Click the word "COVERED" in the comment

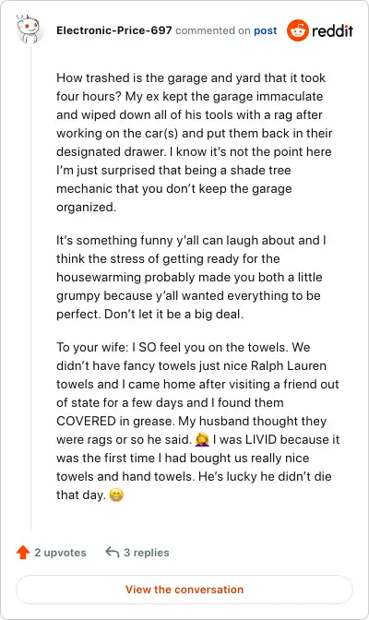point(86,421)
